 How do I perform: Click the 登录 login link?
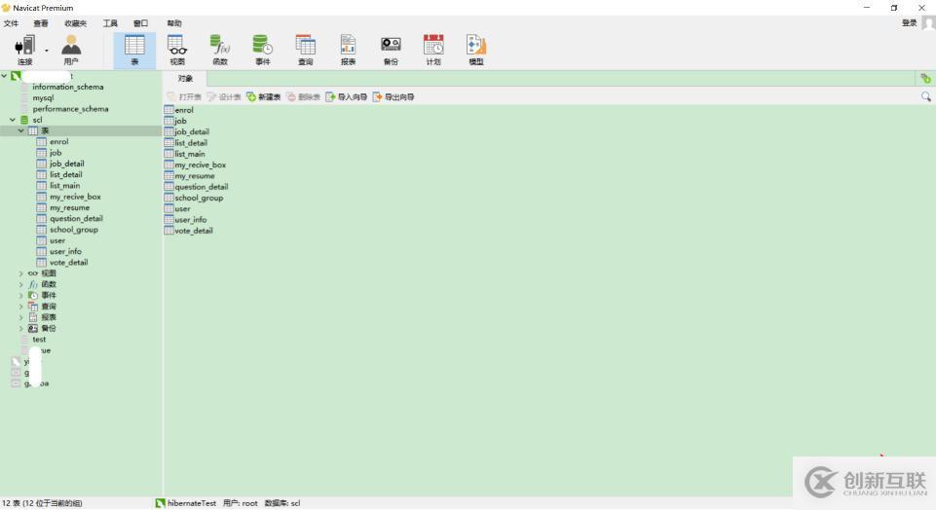[x=909, y=22]
